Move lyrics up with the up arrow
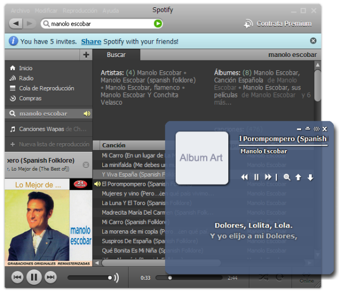 point(298,177)
